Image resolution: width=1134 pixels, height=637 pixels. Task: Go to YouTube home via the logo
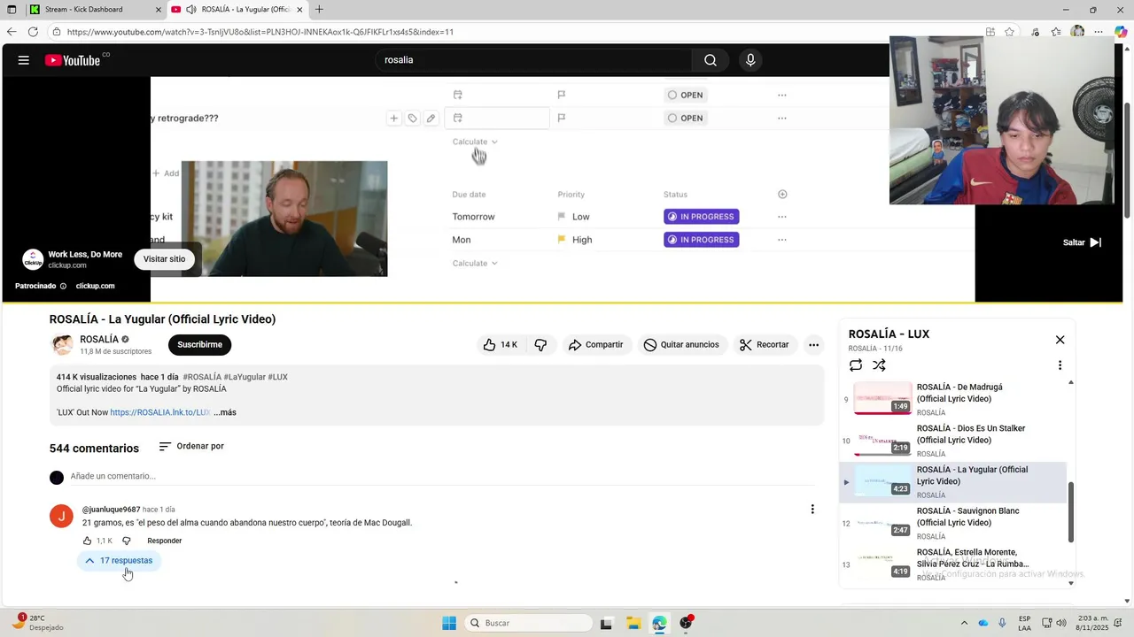[73, 60]
